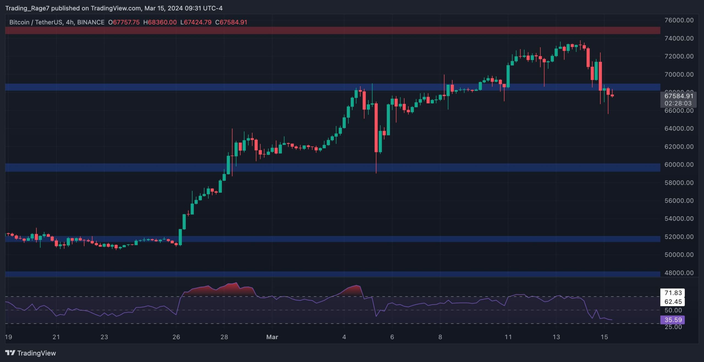Click the 76000.00 price axis label

click(679, 20)
